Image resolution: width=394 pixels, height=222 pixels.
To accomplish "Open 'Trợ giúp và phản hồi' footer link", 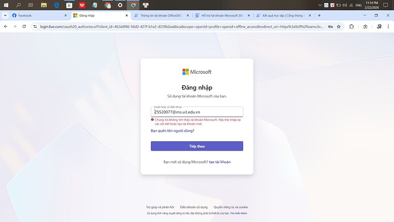I will (x=160, y=207).
